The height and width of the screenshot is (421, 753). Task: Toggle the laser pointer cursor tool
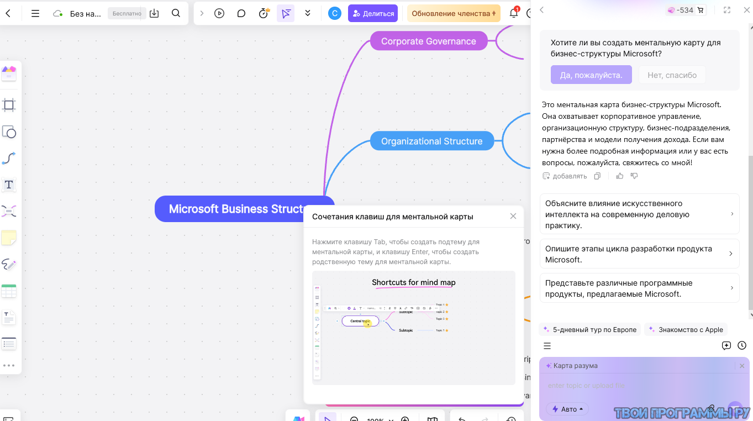point(286,13)
